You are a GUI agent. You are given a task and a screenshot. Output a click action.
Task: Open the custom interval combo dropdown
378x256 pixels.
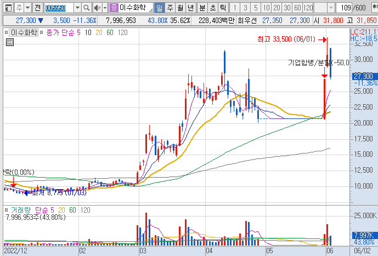[x=331, y=8]
